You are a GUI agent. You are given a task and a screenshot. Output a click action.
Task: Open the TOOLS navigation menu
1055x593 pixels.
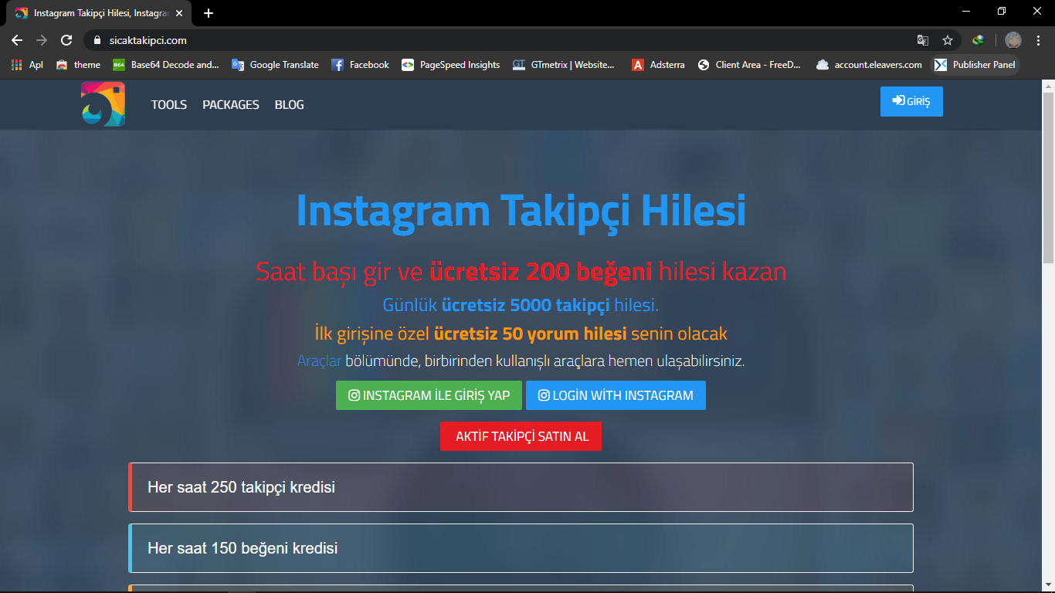point(168,104)
